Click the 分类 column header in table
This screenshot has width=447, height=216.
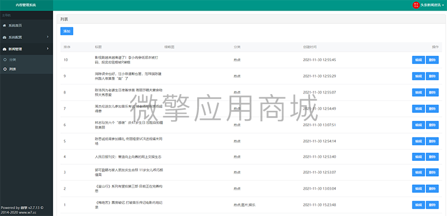pos(237,47)
